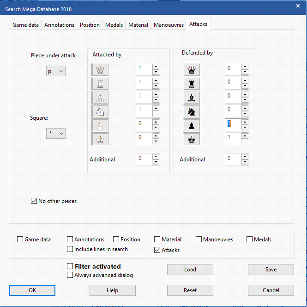Increase Additional attackers count
This screenshot has height=307, width=307.
pos(156,157)
